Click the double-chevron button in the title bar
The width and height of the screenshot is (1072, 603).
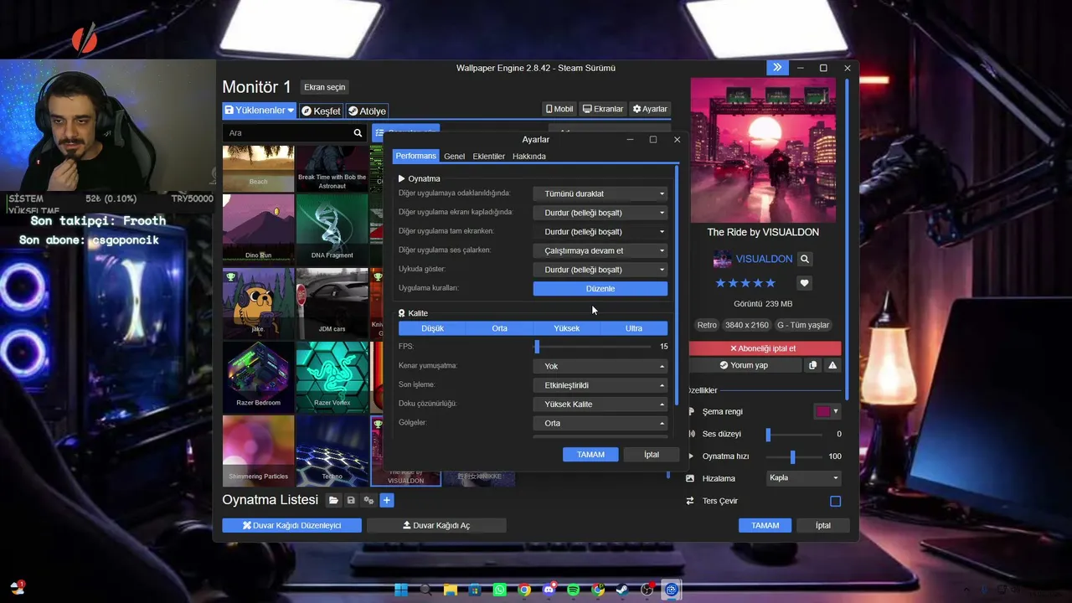[777, 68]
